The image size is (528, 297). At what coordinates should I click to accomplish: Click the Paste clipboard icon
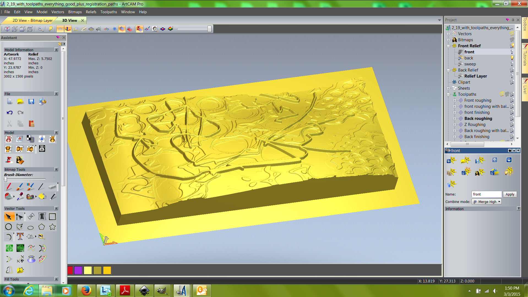point(31,123)
